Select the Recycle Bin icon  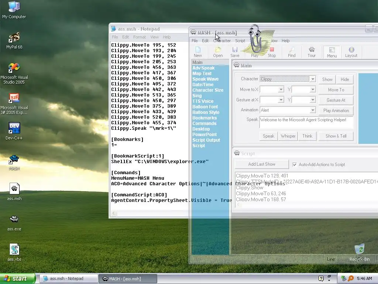click(360, 252)
